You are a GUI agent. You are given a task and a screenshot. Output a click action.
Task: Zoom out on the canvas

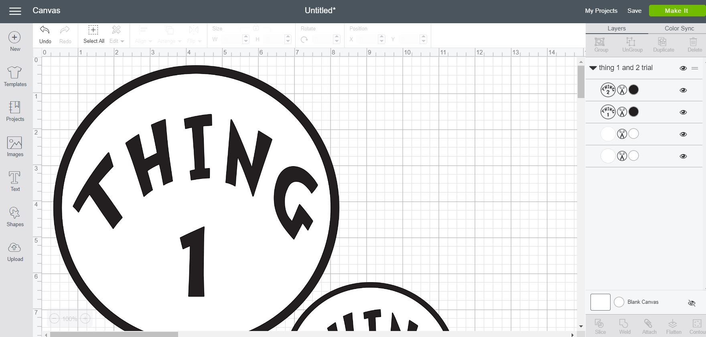55,319
